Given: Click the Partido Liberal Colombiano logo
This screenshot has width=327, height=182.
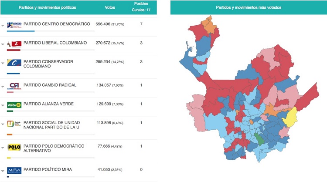Looking at the screenshot, I should tap(14, 44).
